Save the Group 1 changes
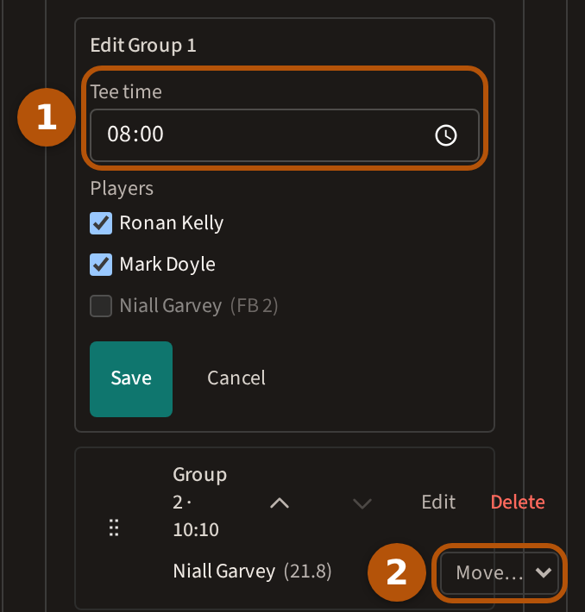 tap(131, 379)
